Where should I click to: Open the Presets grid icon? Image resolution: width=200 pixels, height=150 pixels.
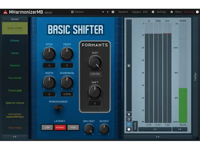72,12
